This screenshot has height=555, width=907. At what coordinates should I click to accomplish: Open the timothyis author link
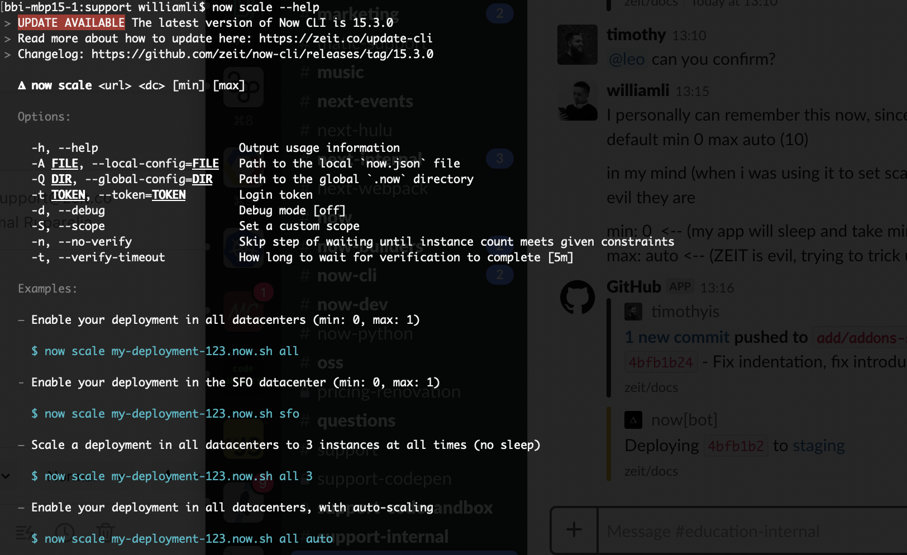(685, 312)
